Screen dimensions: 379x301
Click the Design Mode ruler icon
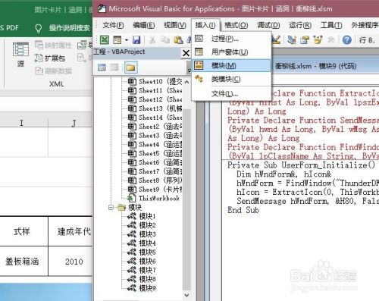click(x=276, y=39)
